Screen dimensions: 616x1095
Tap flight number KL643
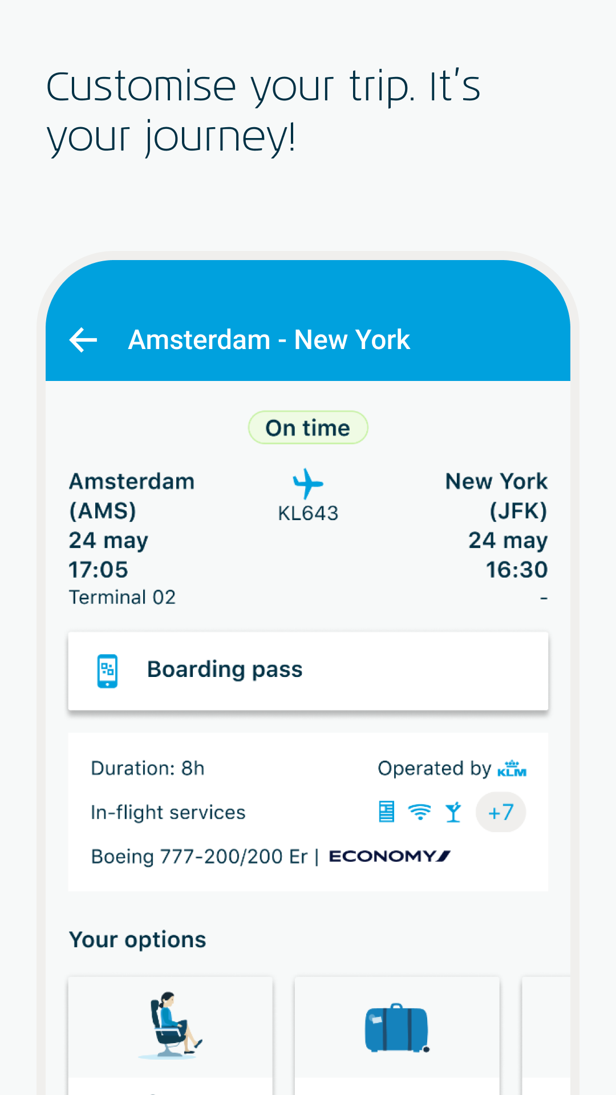tap(308, 513)
